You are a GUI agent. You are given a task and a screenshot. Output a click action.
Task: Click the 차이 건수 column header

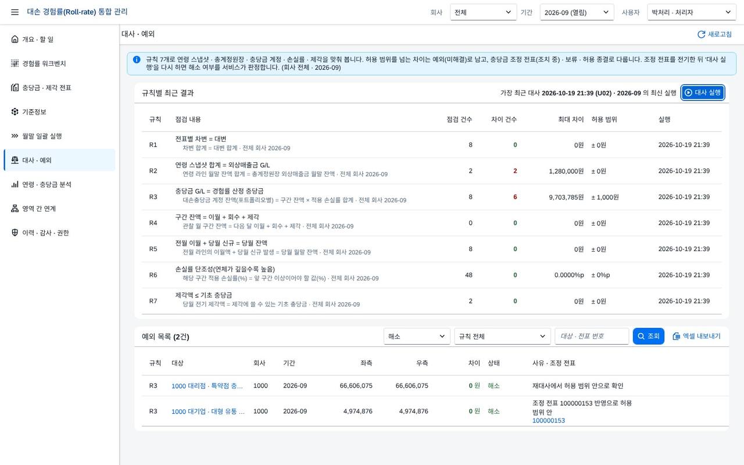click(x=504, y=119)
